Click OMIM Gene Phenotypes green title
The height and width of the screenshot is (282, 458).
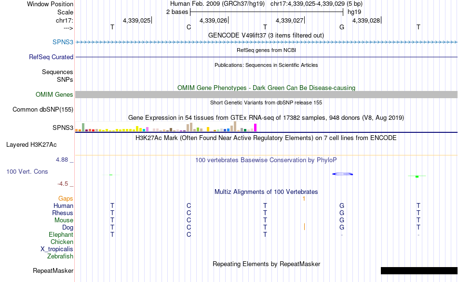pos(266,88)
